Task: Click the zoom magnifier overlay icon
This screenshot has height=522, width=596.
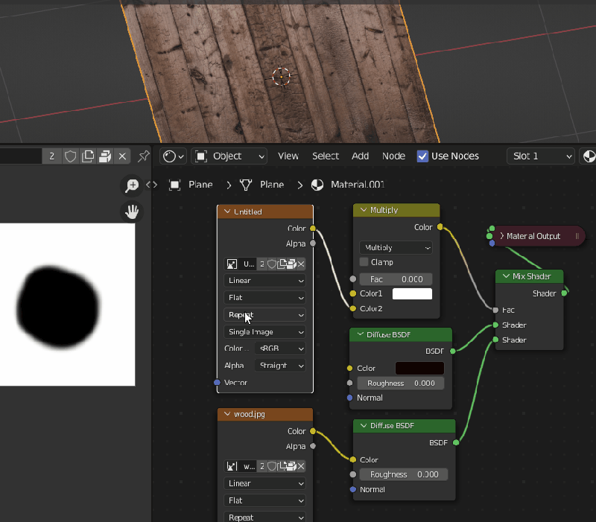Action: pyautogui.click(x=132, y=185)
